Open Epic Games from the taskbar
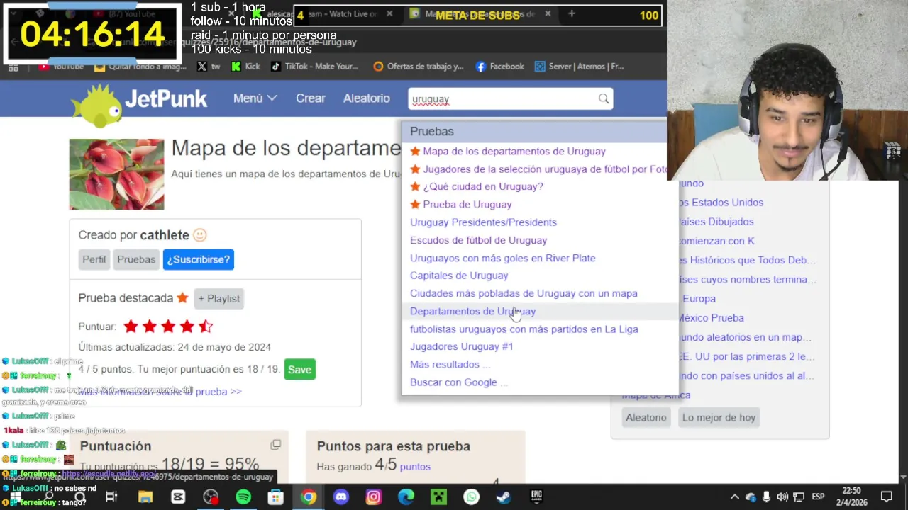This screenshot has height=510, width=908. pyautogui.click(x=536, y=497)
